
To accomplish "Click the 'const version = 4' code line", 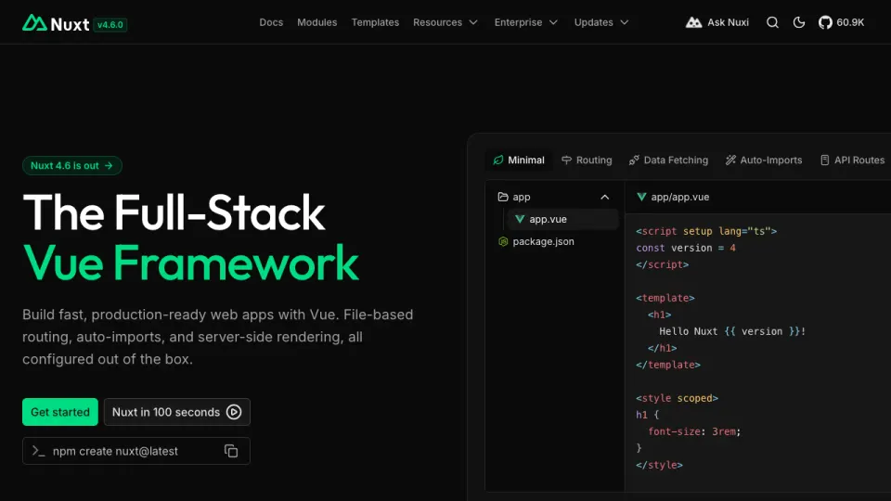I will point(686,248).
